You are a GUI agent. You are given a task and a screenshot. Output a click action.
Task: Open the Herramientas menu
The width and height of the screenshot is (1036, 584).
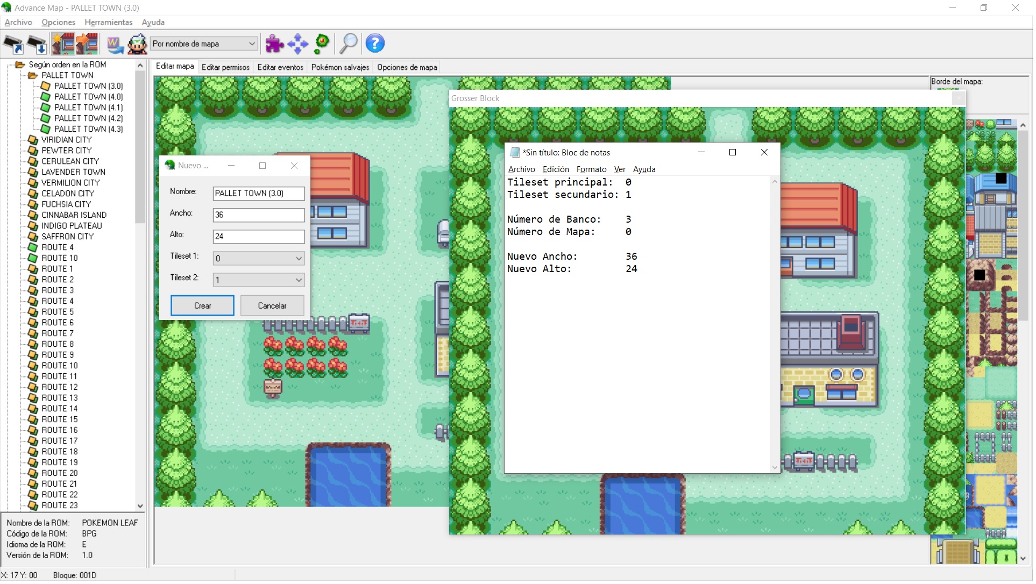pyautogui.click(x=109, y=23)
